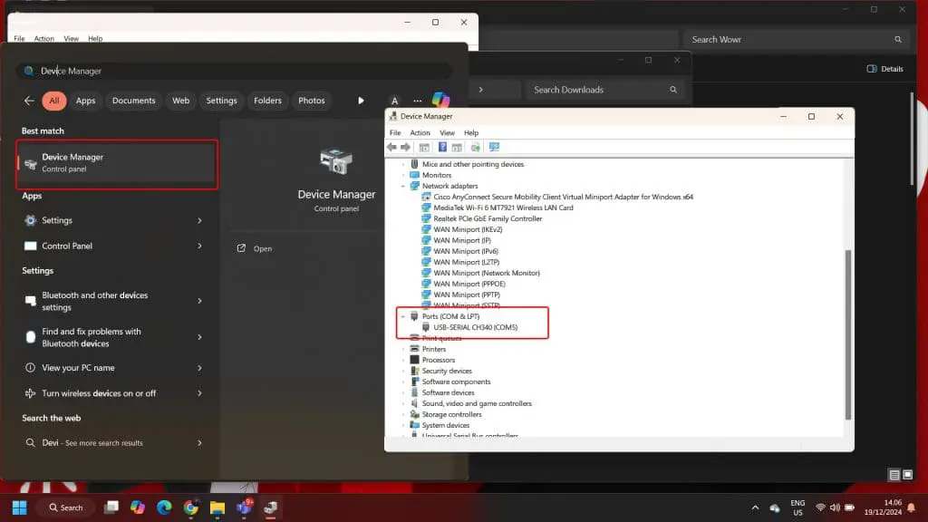Click Scan for hardware changes monitor icon

pos(494,147)
